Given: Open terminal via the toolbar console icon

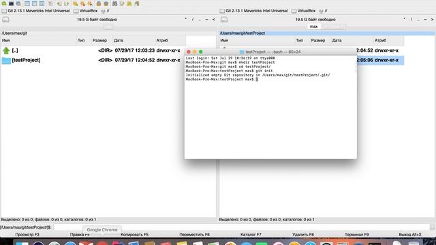Looking at the screenshot, I should [11, 3].
